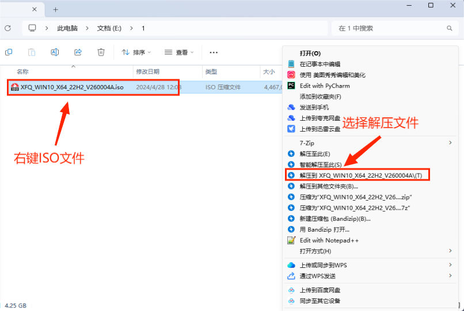
Task: Click the refresh icon beside address bar
Action: [x=7, y=28]
